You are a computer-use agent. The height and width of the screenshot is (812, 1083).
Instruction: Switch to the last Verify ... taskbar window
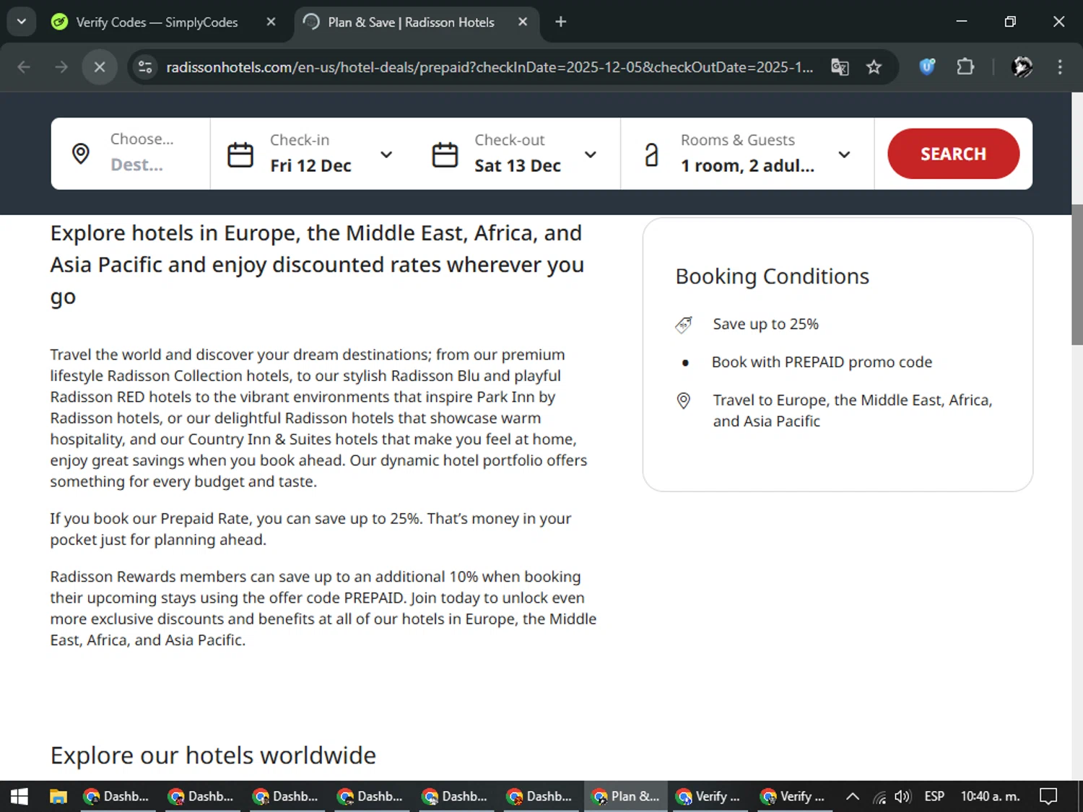pos(793,796)
